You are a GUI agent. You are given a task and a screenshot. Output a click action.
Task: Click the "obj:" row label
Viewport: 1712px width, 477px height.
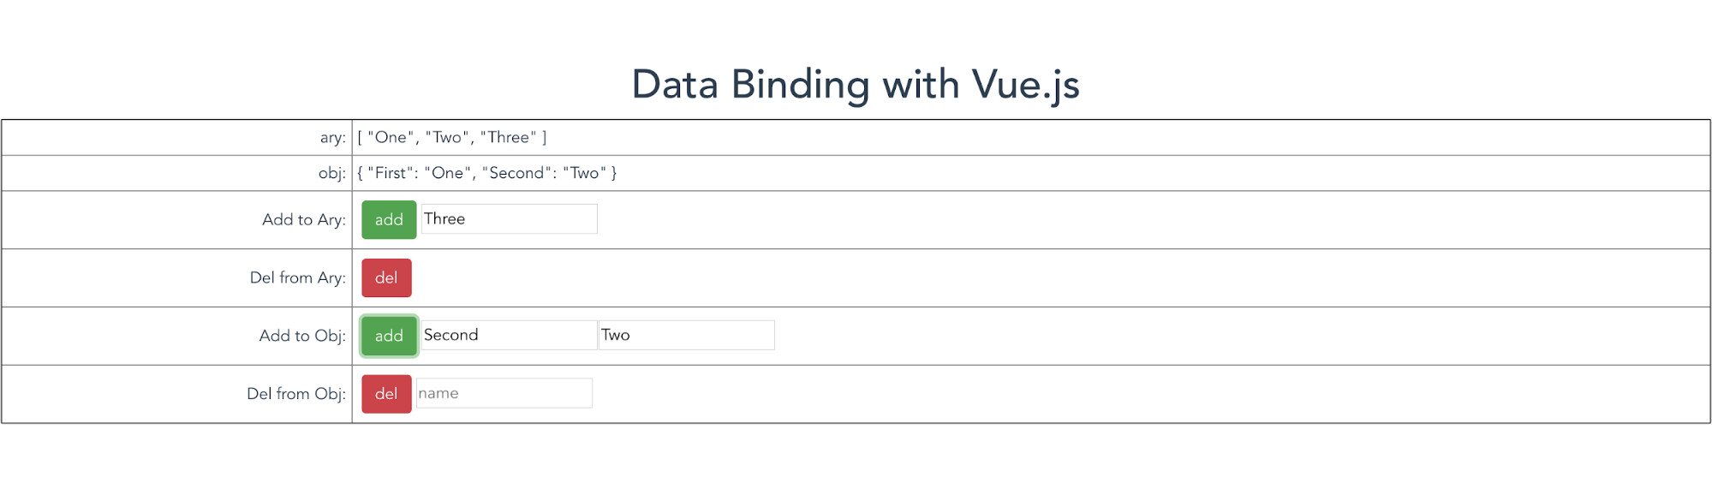(331, 174)
